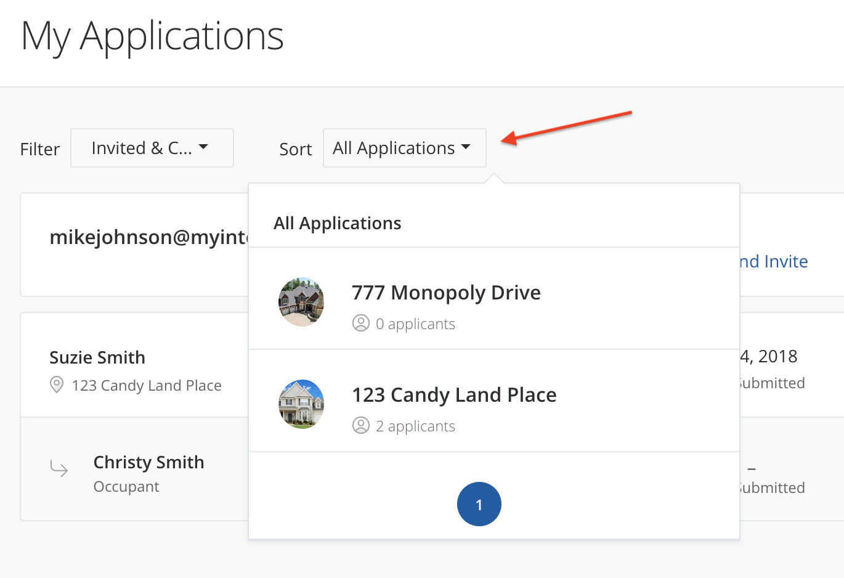Click the mikejohnson email invitation row
Screen dimensions: 844x578
148,237
